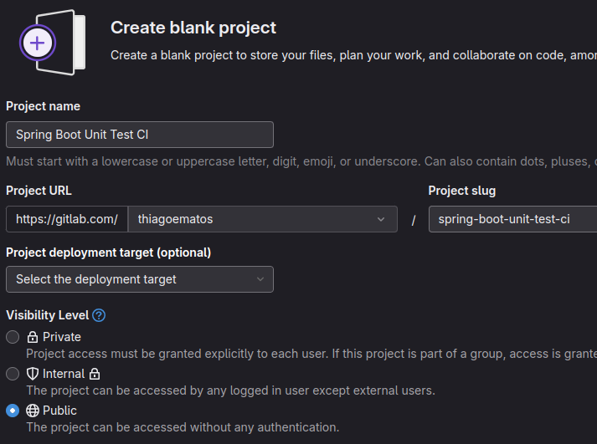Open Visibility Level help icon

pos(99,315)
